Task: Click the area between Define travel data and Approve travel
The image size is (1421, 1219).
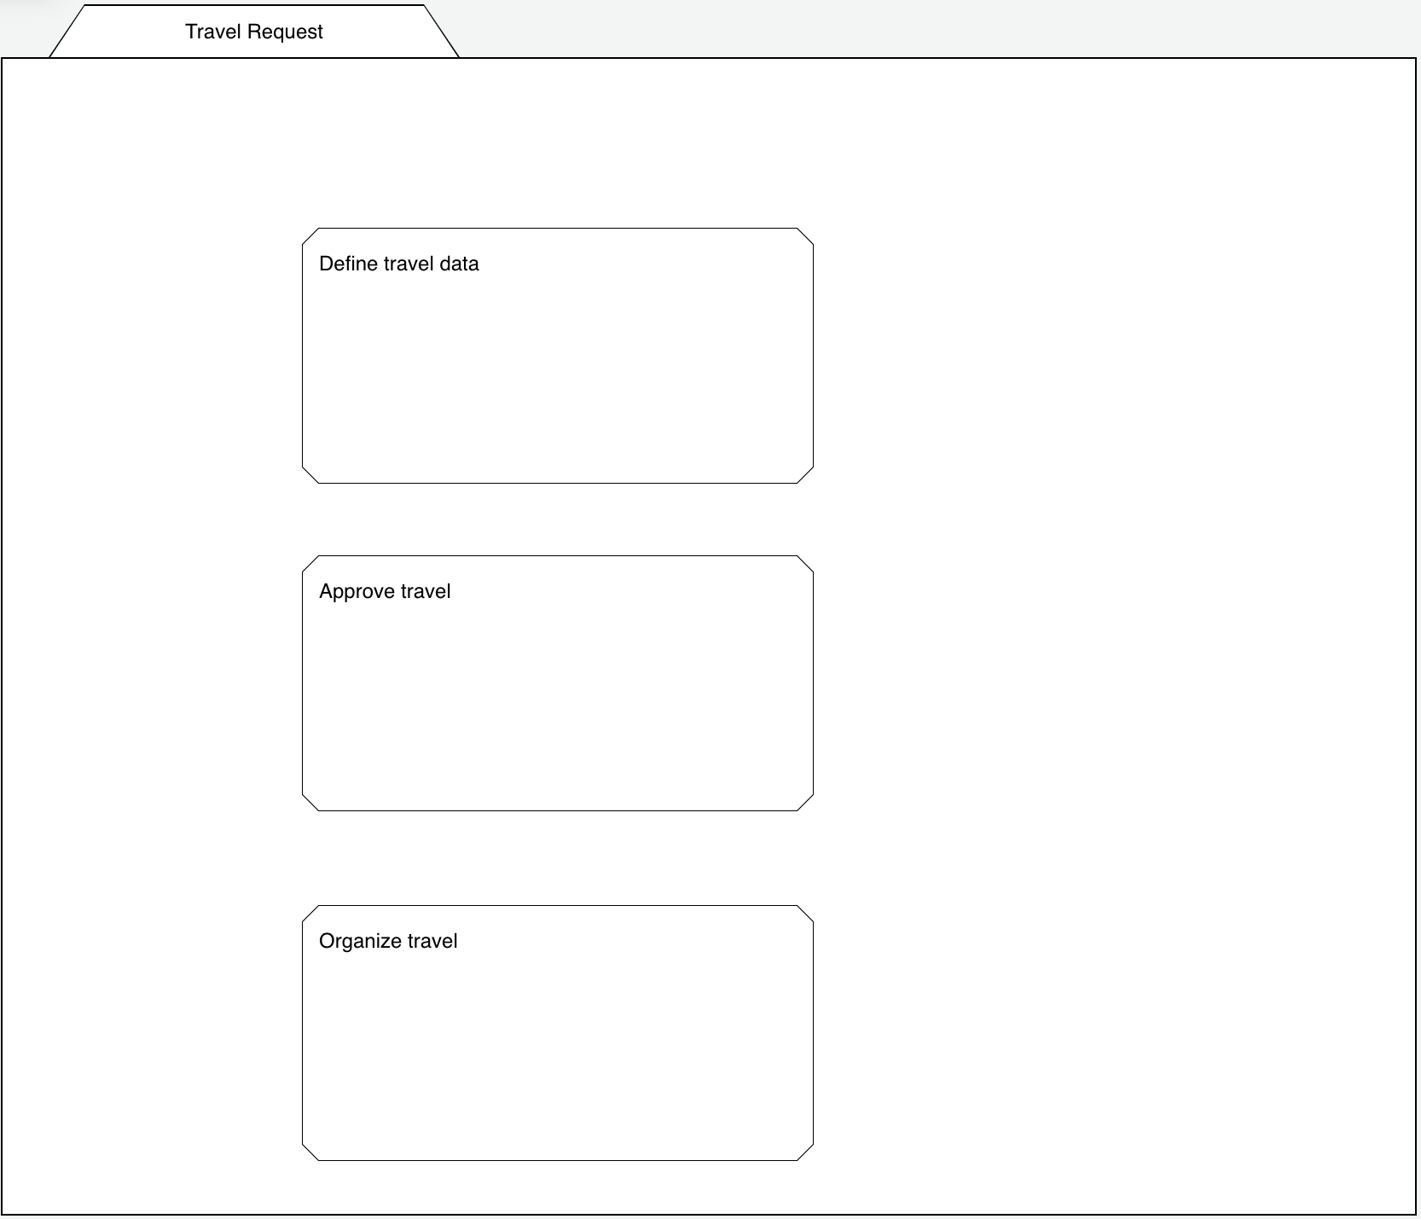Action: tap(558, 520)
